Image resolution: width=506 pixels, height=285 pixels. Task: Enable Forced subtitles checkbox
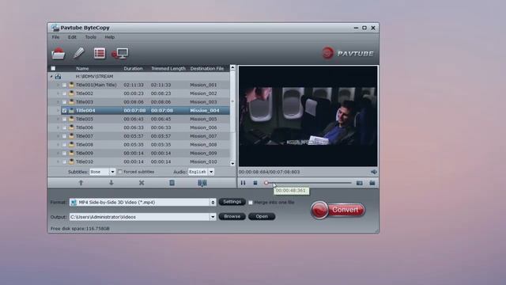tap(120, 172)
